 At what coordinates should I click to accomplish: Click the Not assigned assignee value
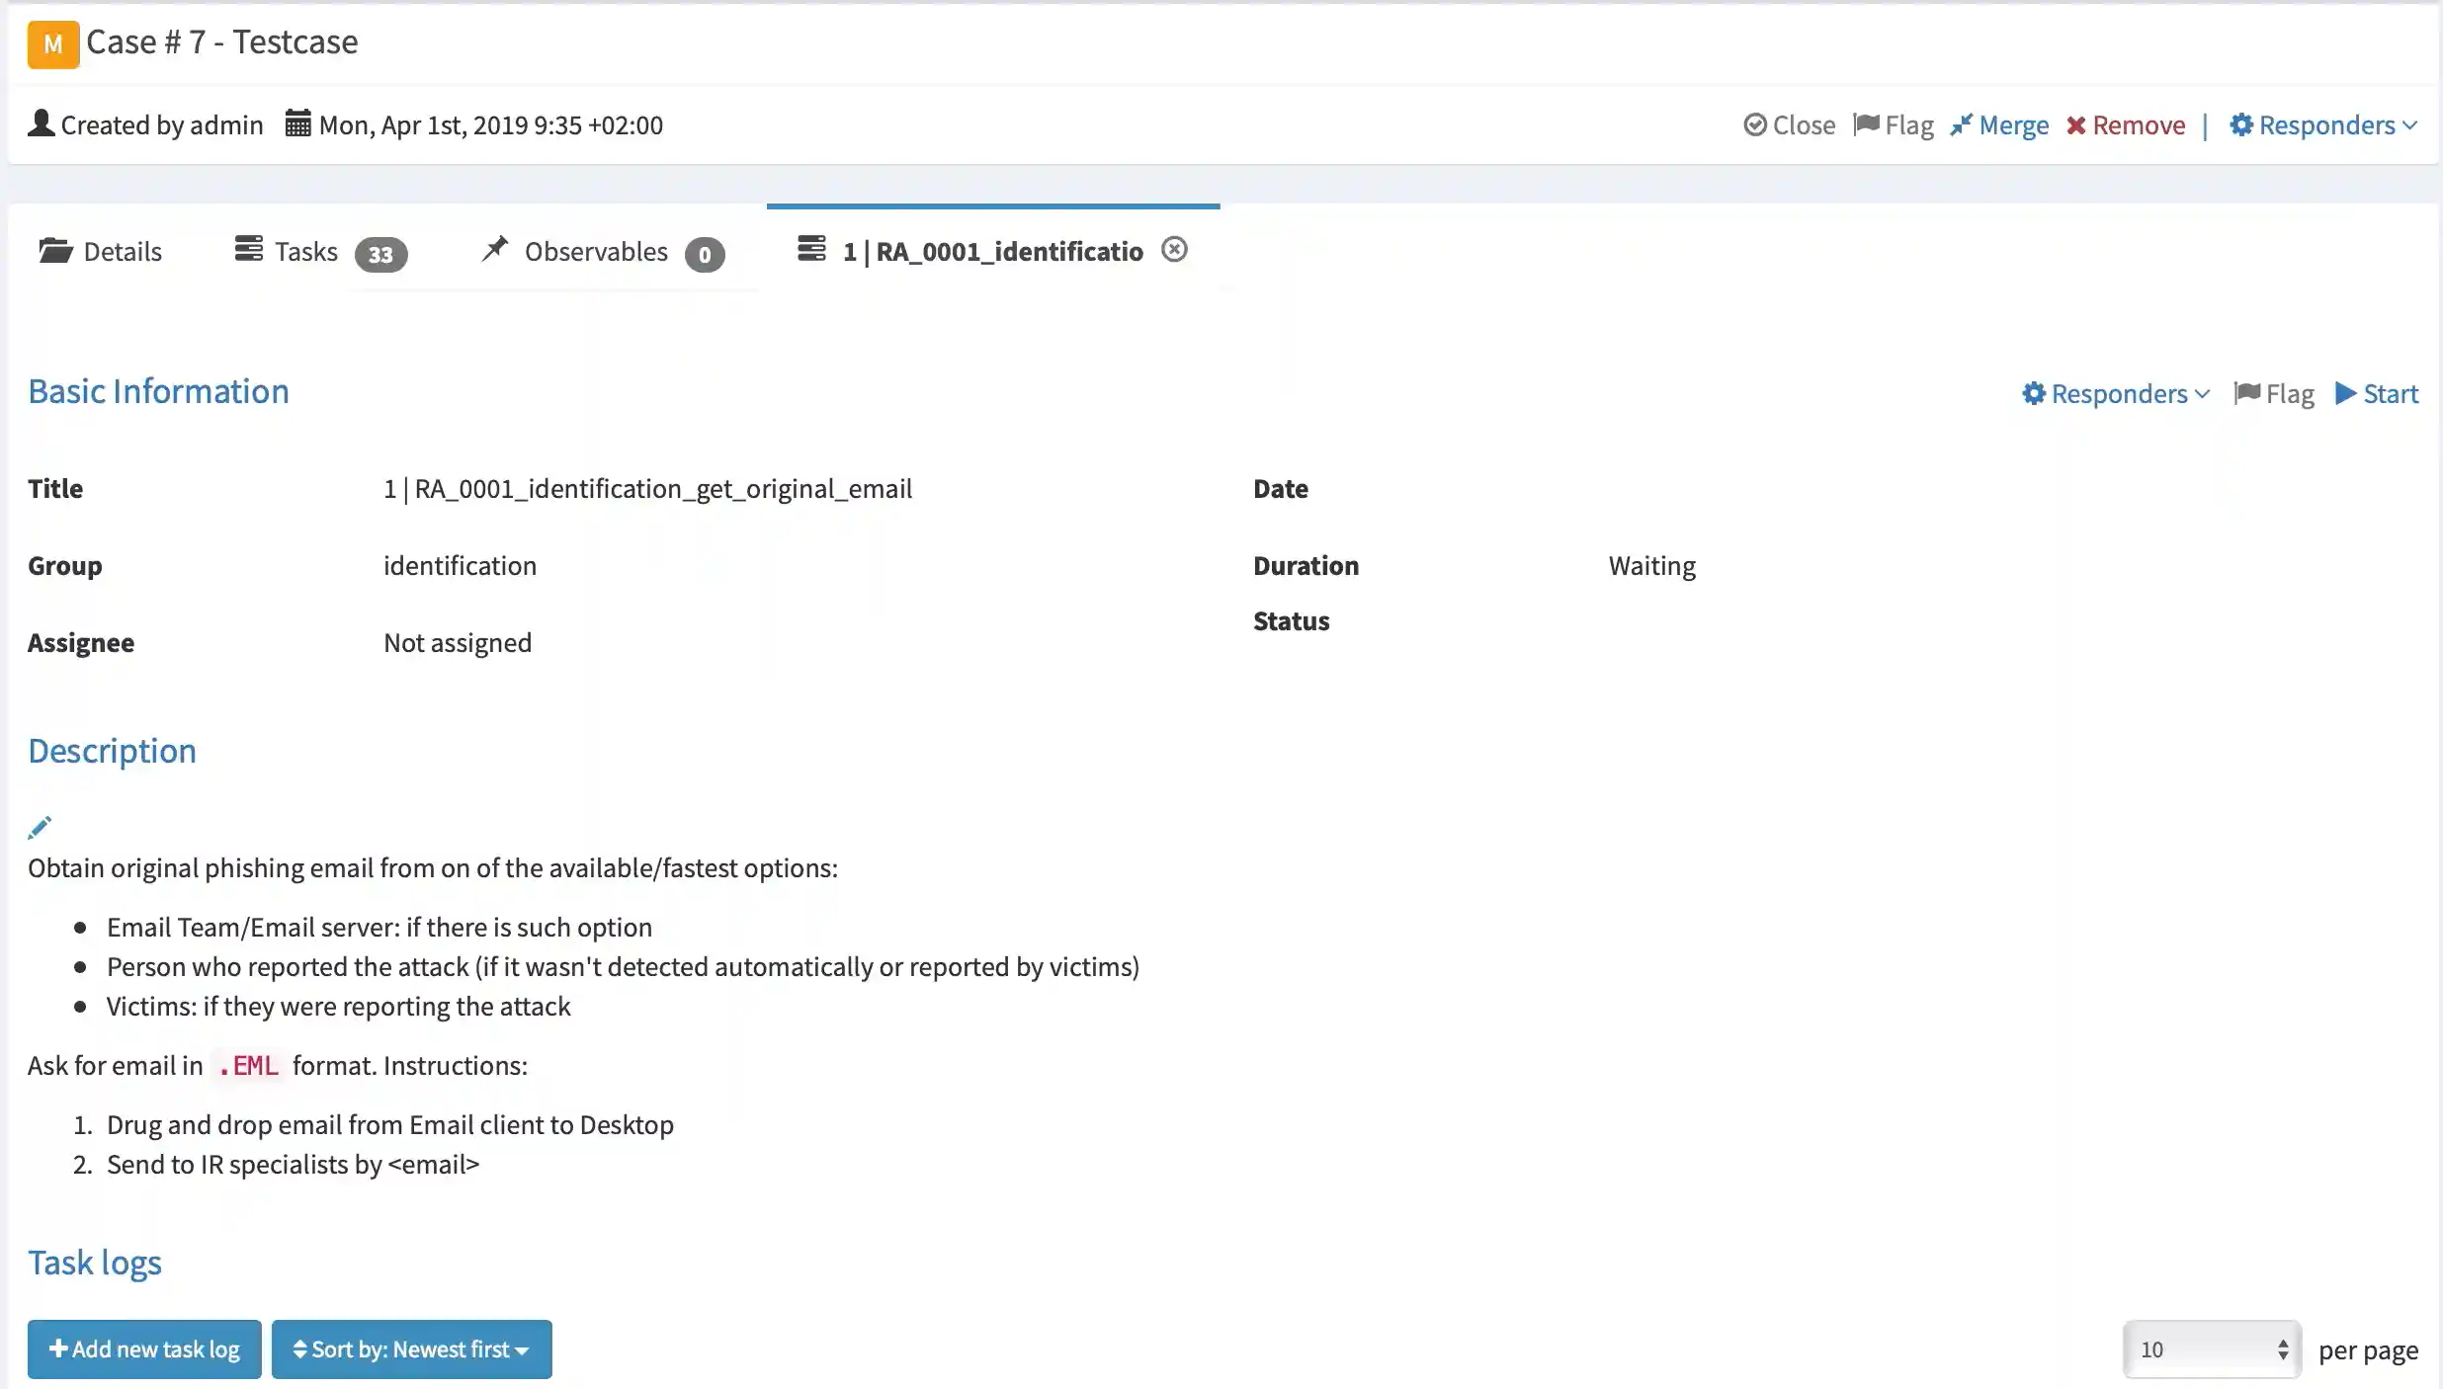pos(458,643)
